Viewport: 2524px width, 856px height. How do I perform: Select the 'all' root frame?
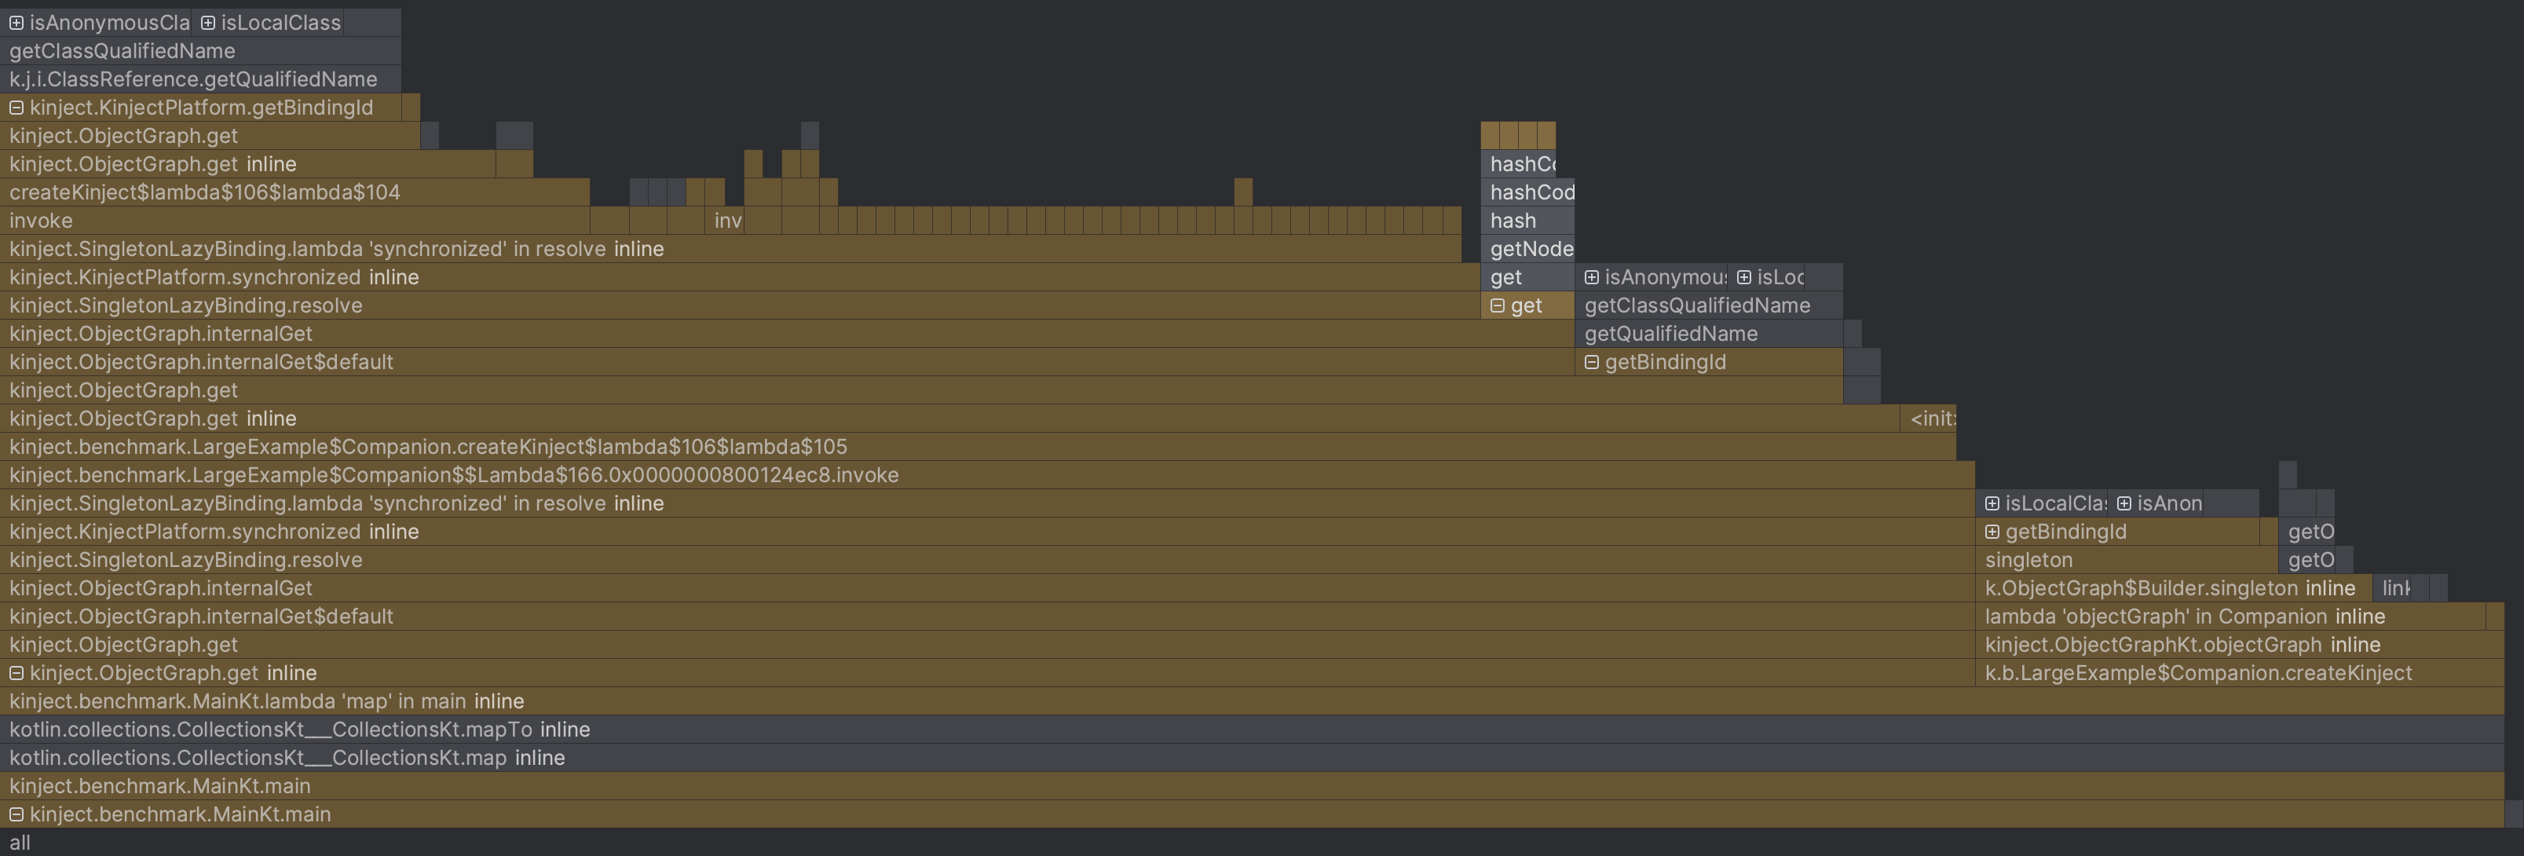tap(20, 843)
